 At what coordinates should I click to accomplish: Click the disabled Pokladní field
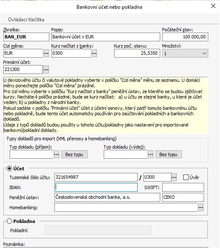[x=98, y=230]
